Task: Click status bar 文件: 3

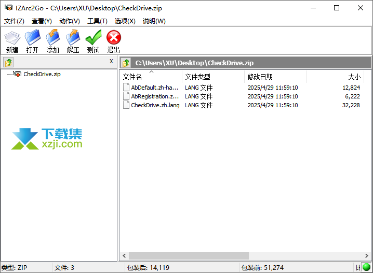Action: point(64,268)
